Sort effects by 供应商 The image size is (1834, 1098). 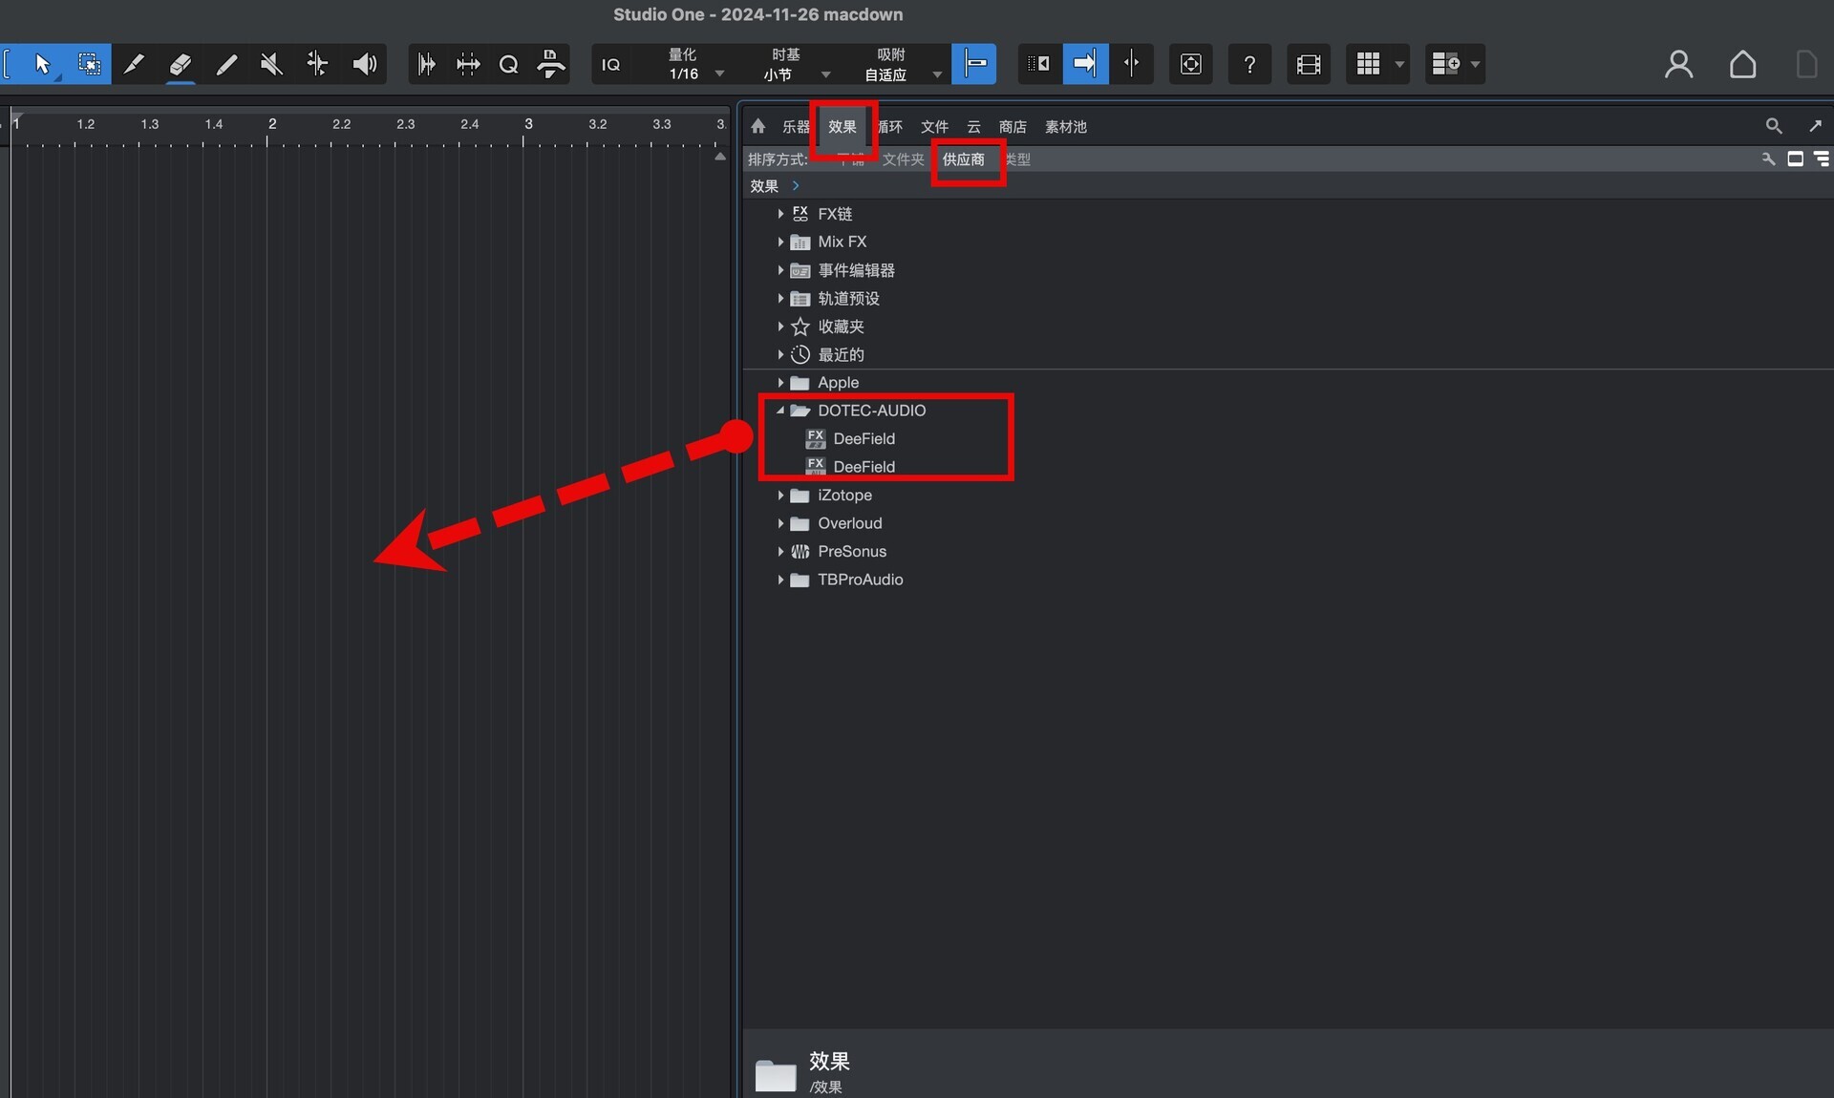click(963, 159)
